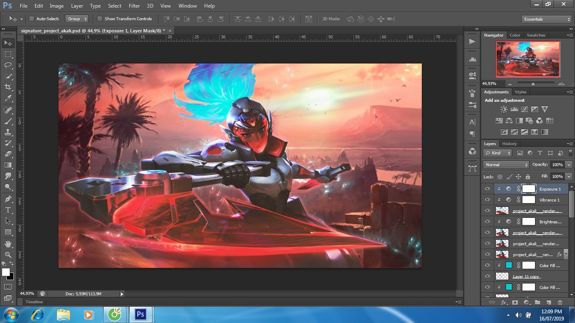Select the Zoom tool in the toolbox
This screenshot has width=575, height=323.
click(8, 254)
